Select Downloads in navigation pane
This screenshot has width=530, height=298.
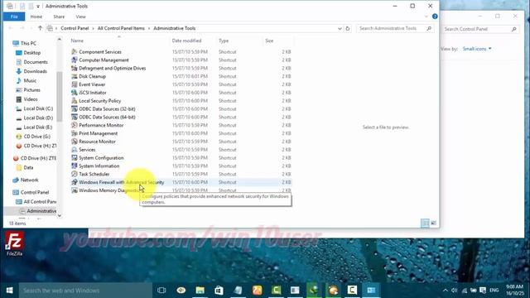coord(35,71)
